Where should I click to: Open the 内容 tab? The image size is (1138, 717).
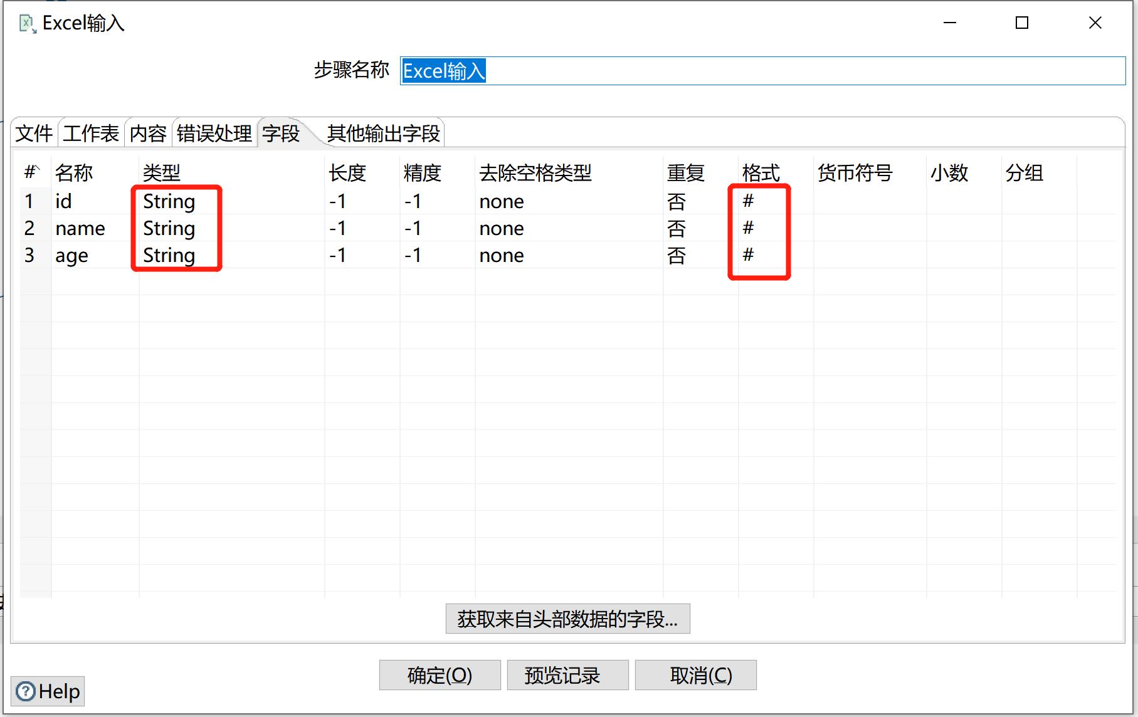148,133
